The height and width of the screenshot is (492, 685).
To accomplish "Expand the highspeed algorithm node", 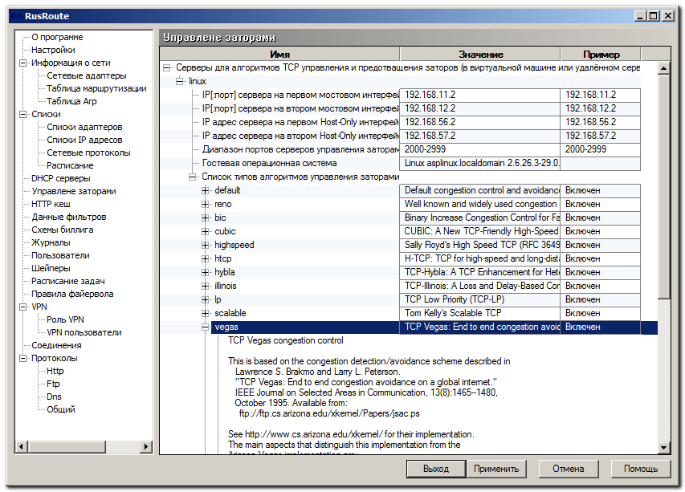I will (x=206, y=245).
